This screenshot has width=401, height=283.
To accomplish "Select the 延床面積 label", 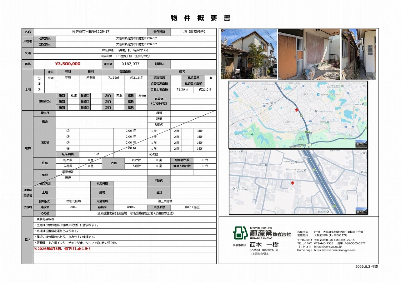I will click(x=68, y=154).
